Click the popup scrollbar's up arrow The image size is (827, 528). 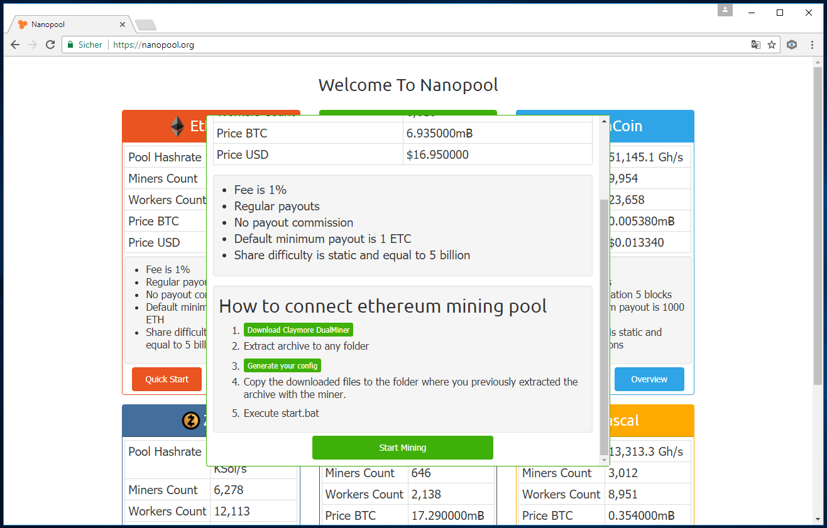605,121
